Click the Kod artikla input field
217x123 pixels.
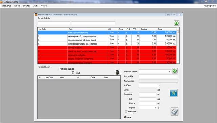[158, 76]
